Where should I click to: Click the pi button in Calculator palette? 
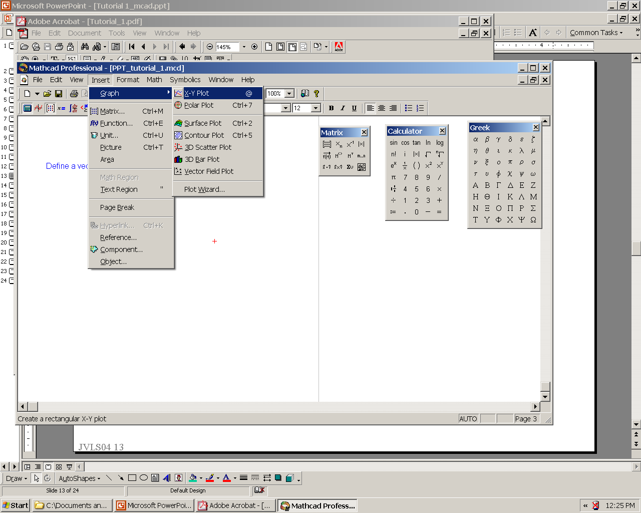click(394, 177)
